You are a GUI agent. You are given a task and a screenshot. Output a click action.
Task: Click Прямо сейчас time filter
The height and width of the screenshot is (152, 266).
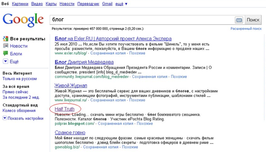(x=15, y=92)
